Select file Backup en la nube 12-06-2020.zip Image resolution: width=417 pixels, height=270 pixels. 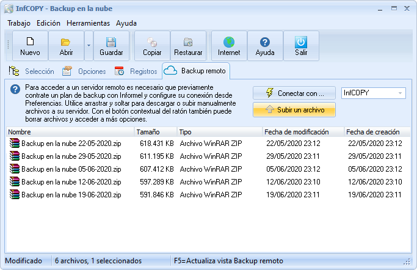click(71, 182)
